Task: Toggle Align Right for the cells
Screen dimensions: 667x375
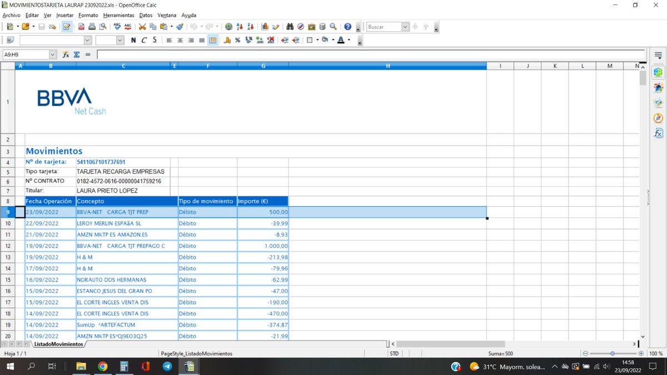Action: tap(191, 40)
